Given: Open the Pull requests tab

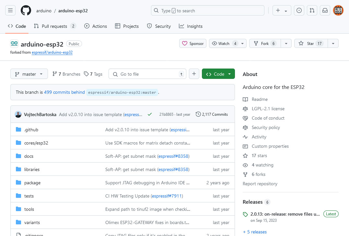Looking at the screenshot, I should pos(55,26).
